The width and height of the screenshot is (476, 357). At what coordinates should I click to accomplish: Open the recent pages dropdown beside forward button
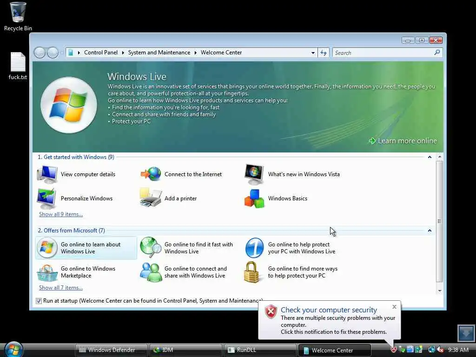pos(62,53)
